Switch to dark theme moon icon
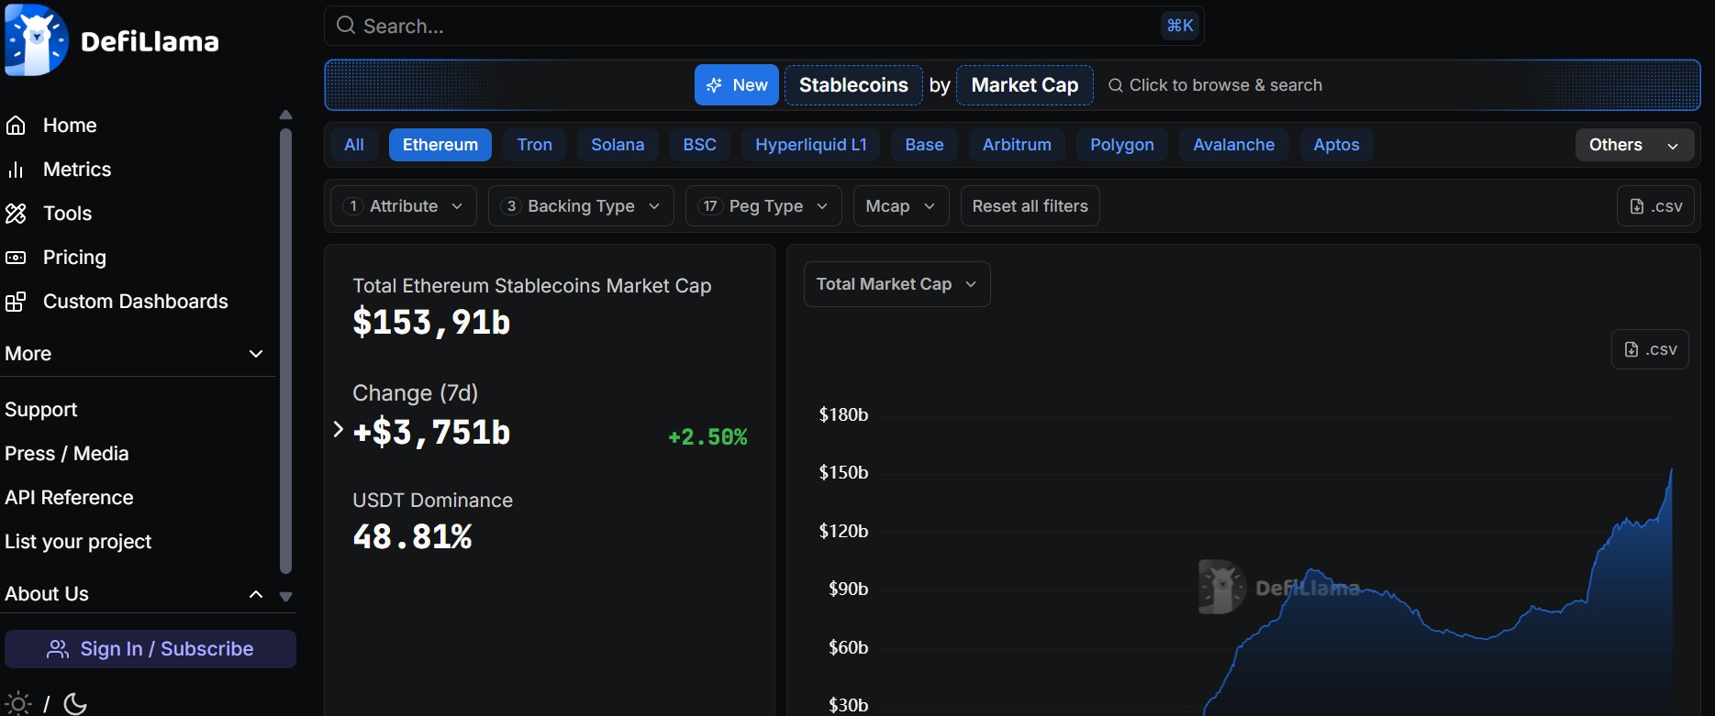Viewport: 1715px width, 716px height. 75,704
